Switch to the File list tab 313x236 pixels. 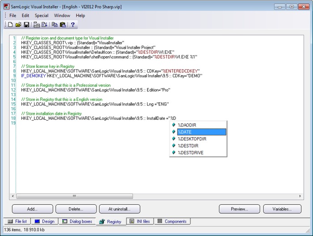[x=17, y=221]
